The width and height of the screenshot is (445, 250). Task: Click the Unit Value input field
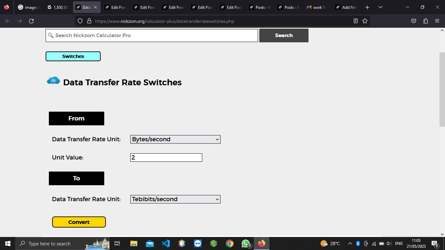(x=166, y=158)
